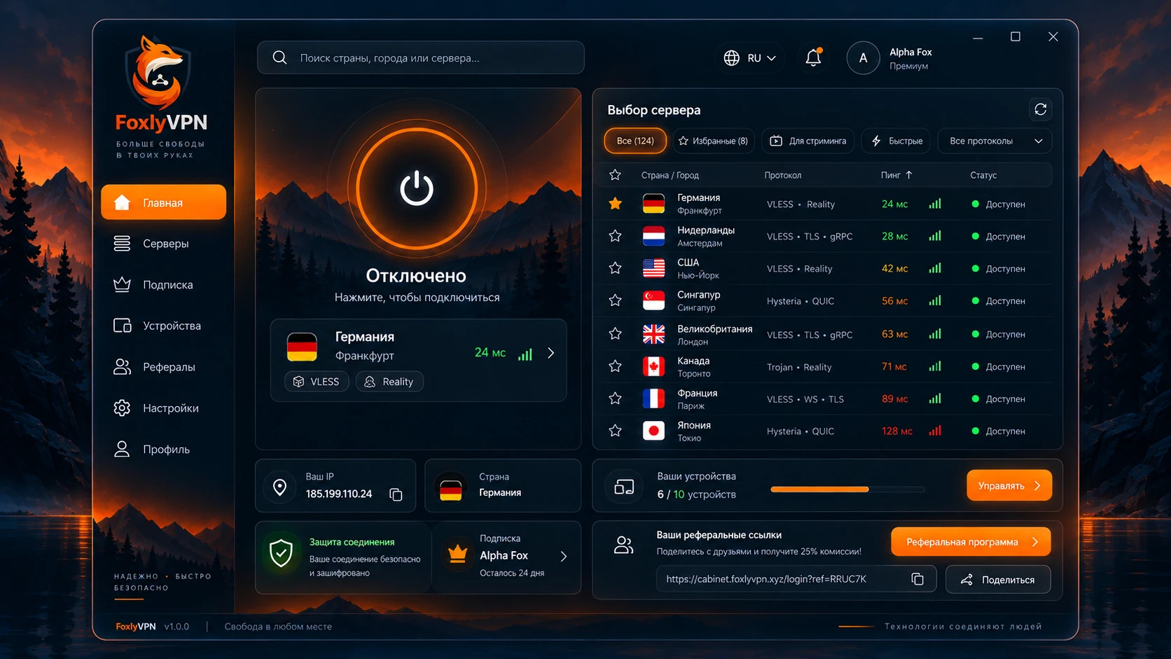Click the referral people icon
1171x659 pixels.
point(623,545)
